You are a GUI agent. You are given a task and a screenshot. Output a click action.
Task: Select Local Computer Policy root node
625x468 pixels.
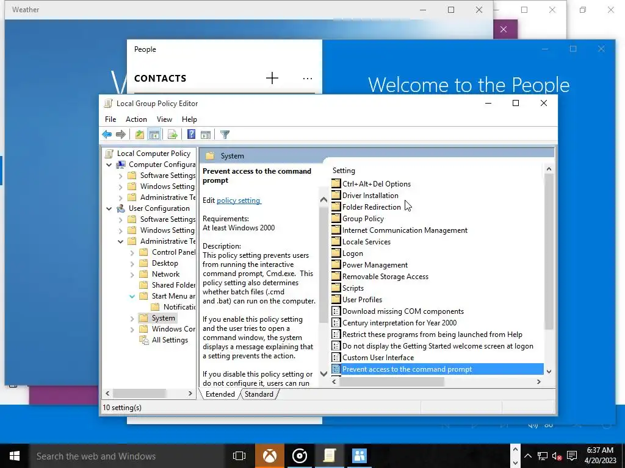153,154
